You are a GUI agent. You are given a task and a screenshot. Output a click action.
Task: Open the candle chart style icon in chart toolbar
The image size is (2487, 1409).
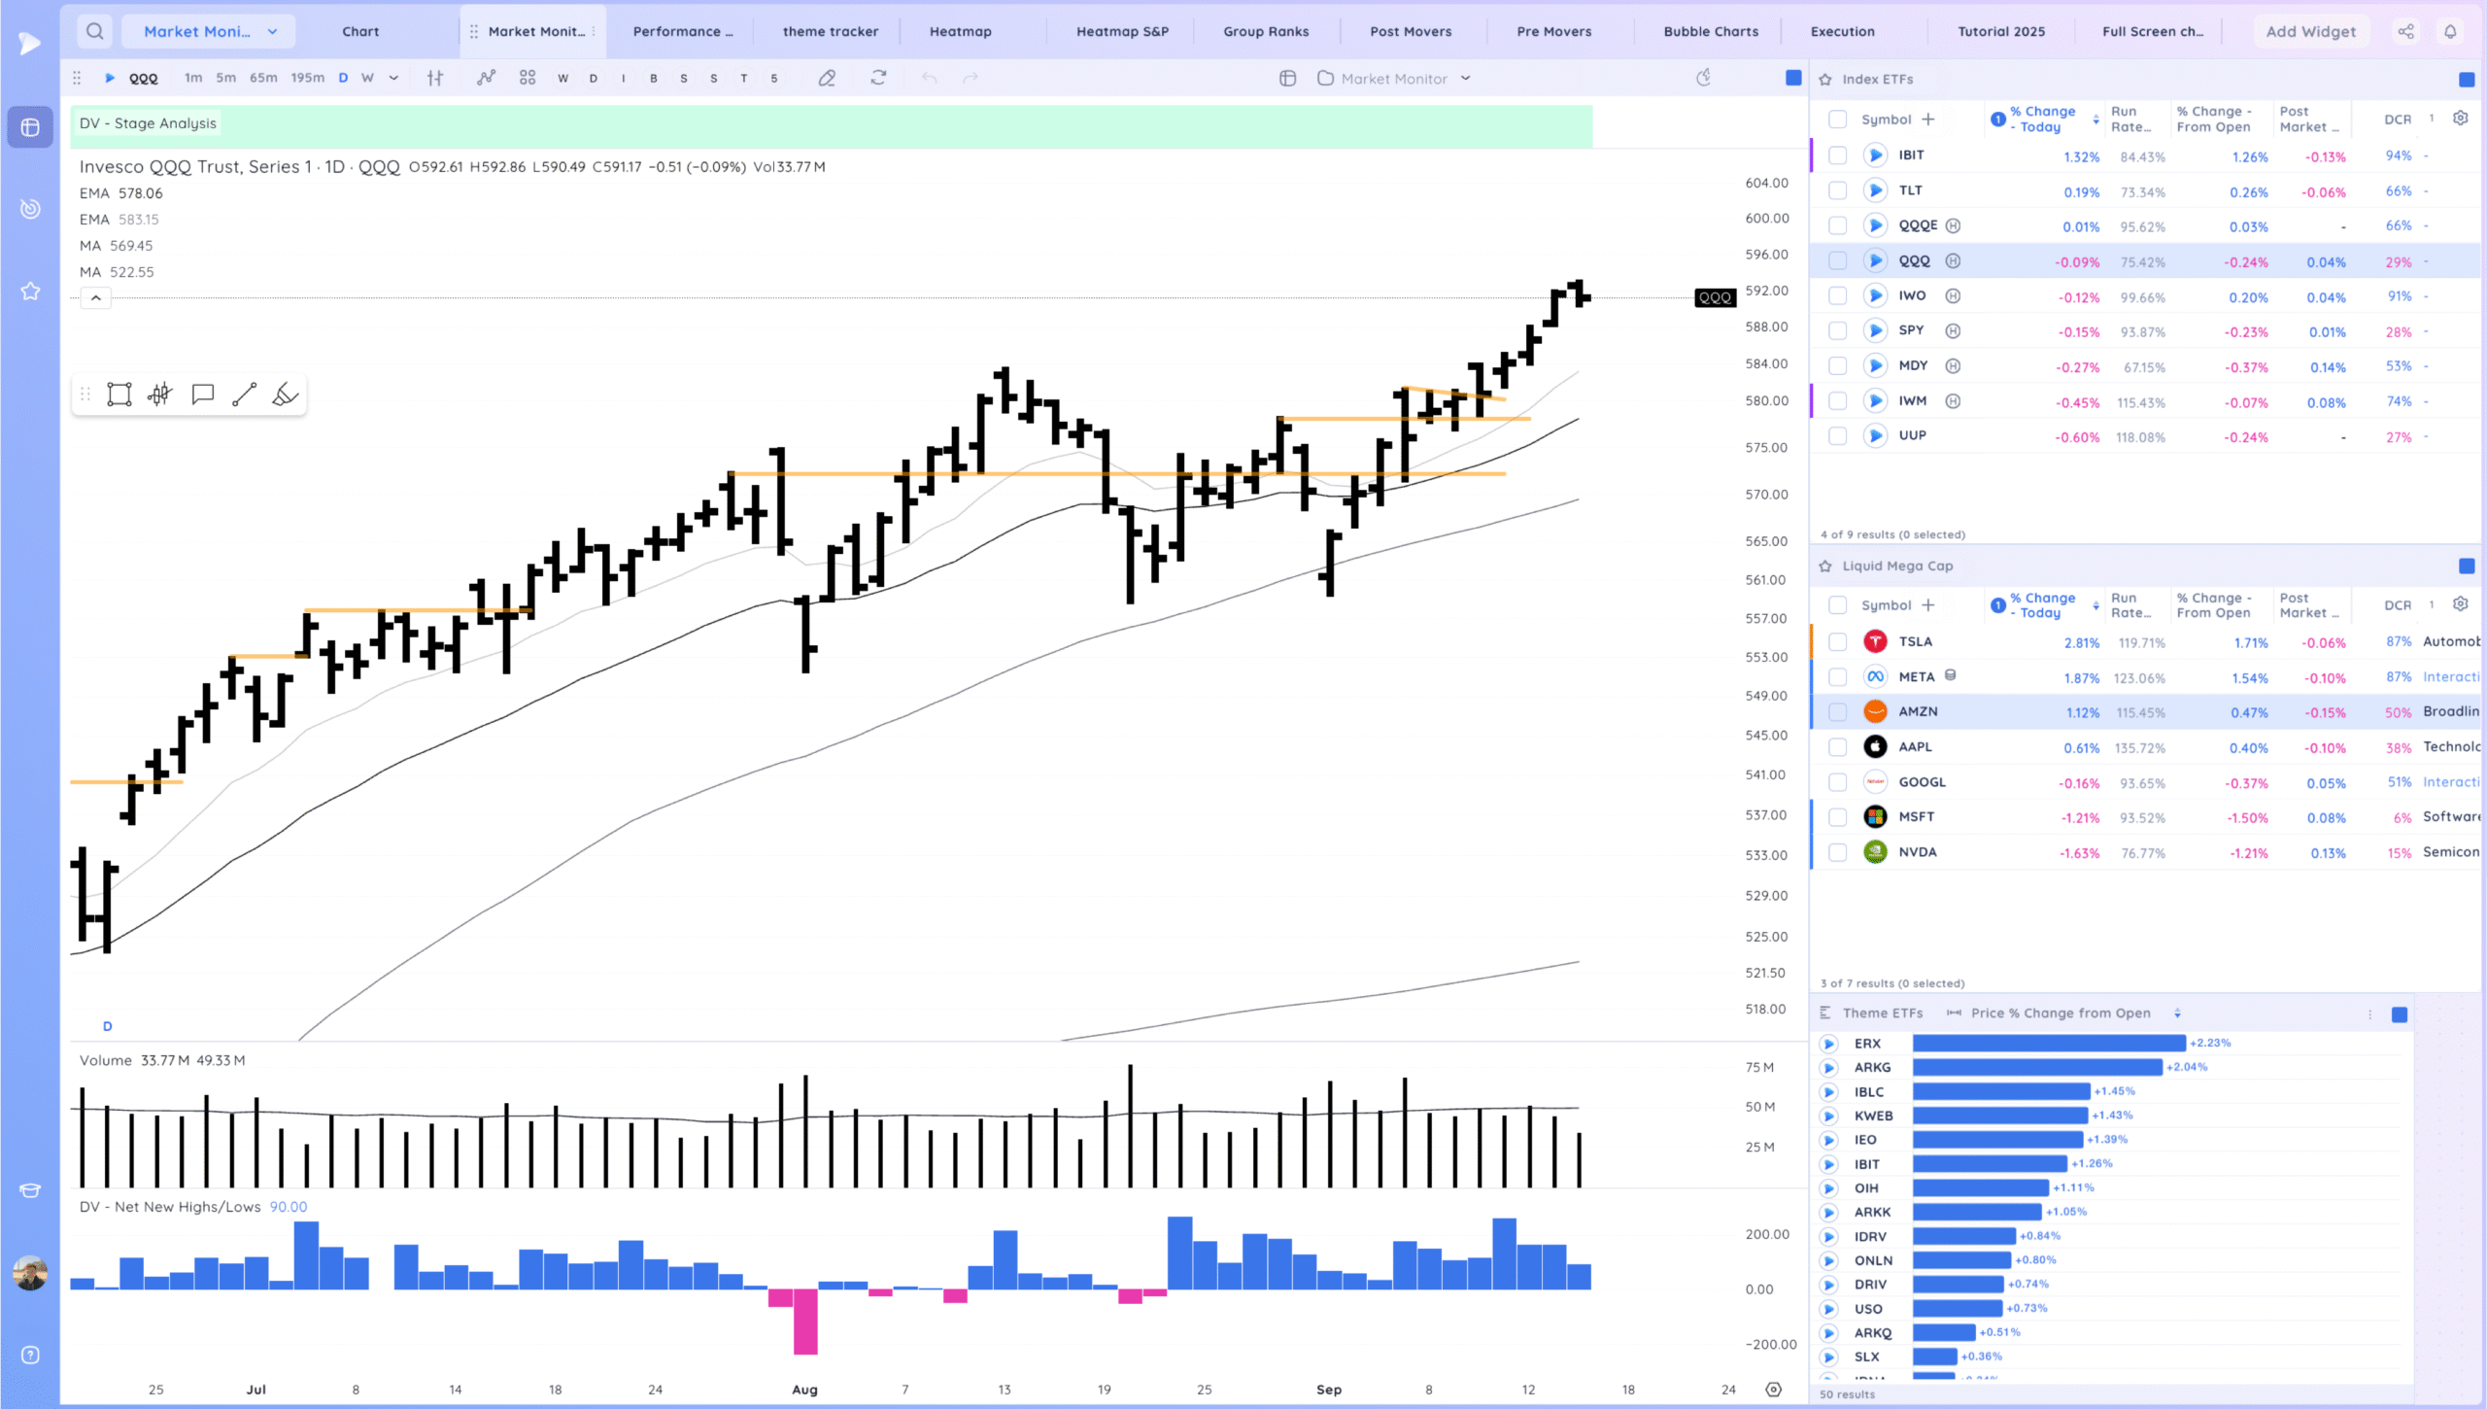435,78
